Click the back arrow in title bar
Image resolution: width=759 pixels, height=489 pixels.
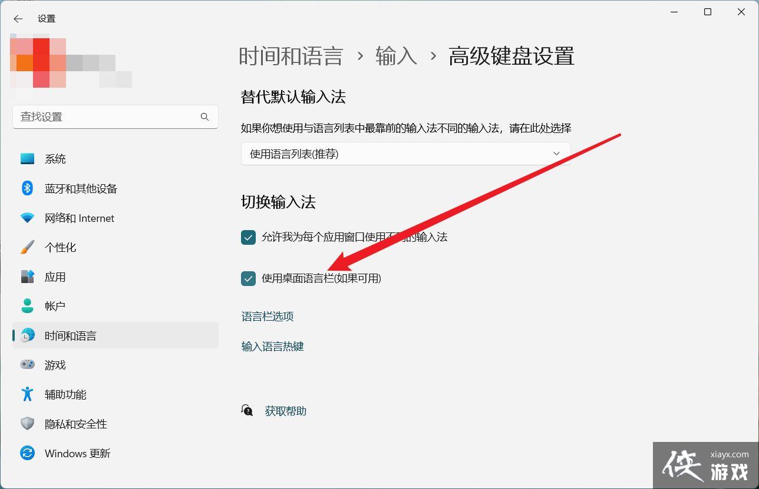point(18,19)
